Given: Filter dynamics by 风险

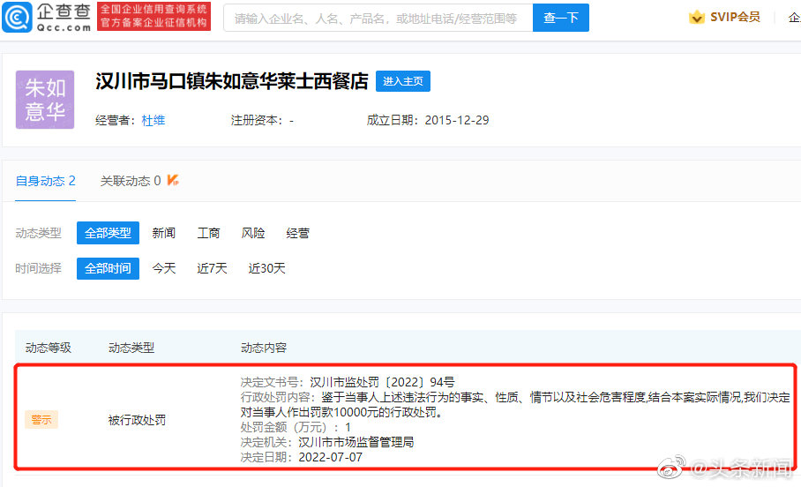Looking at the screenshot, I should 253,233.
